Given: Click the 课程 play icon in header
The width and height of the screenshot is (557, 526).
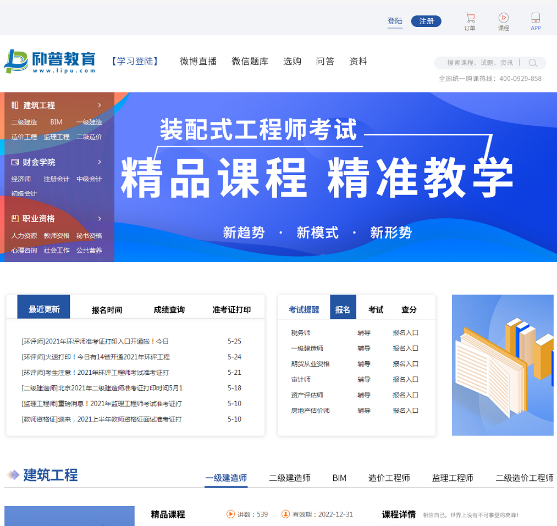Looking at the screenshot, I should [x=503, y=18].
